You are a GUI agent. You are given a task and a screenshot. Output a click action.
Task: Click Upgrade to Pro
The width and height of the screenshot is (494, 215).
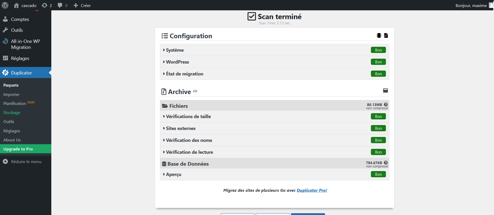coord(26,149)
